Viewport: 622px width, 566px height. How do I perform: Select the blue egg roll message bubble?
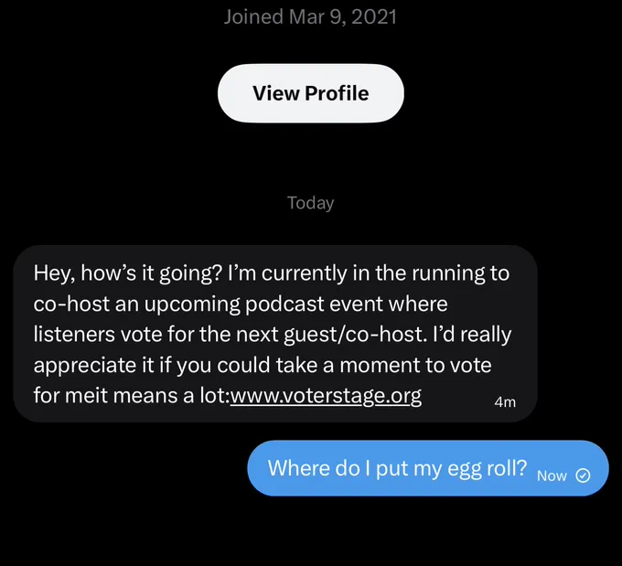point(428,468)
